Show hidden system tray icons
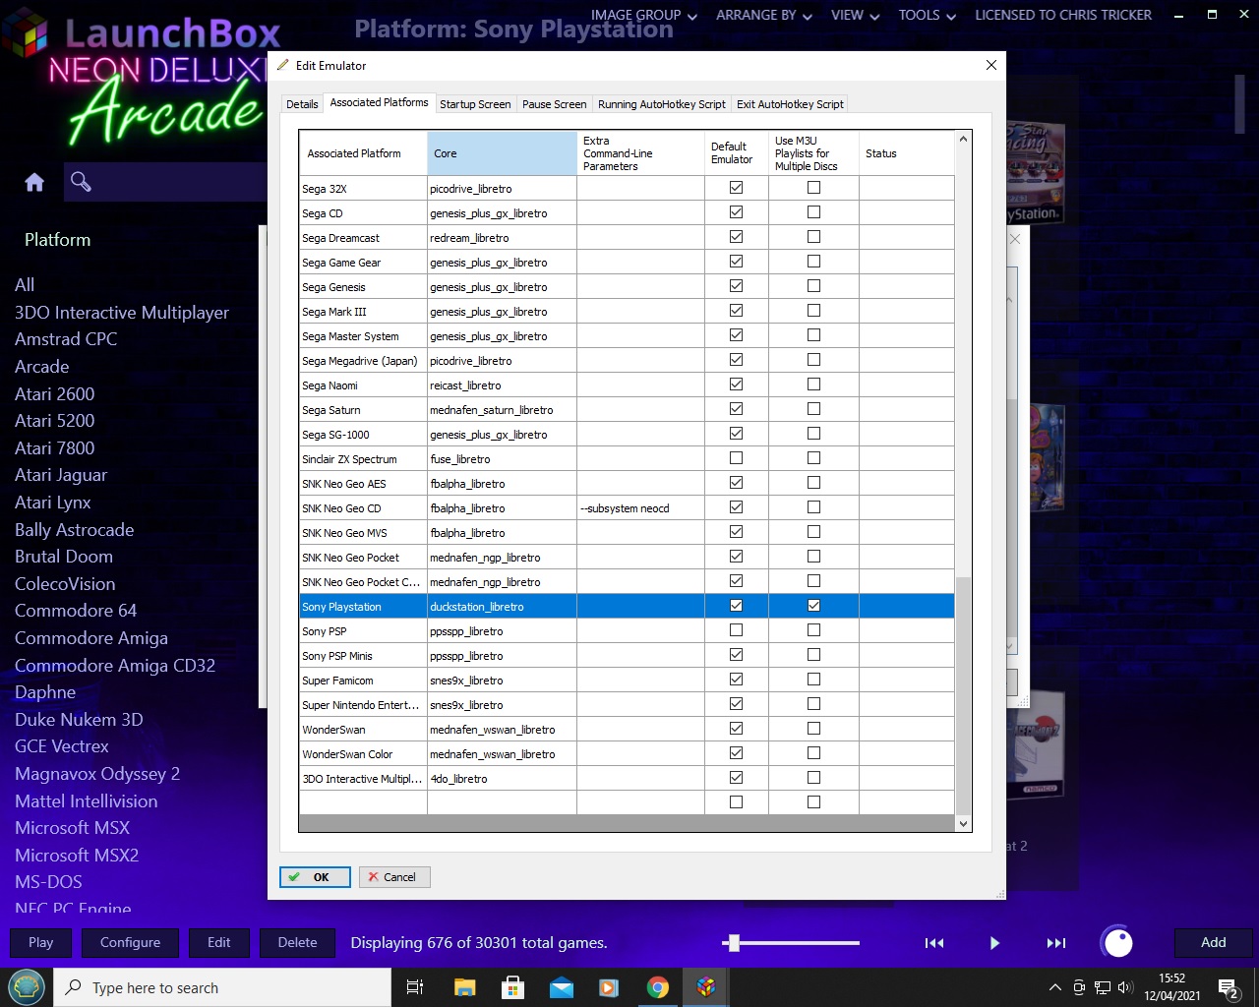The height and width of the screenshot is (1007, 1259). [x=1055, y=987]
